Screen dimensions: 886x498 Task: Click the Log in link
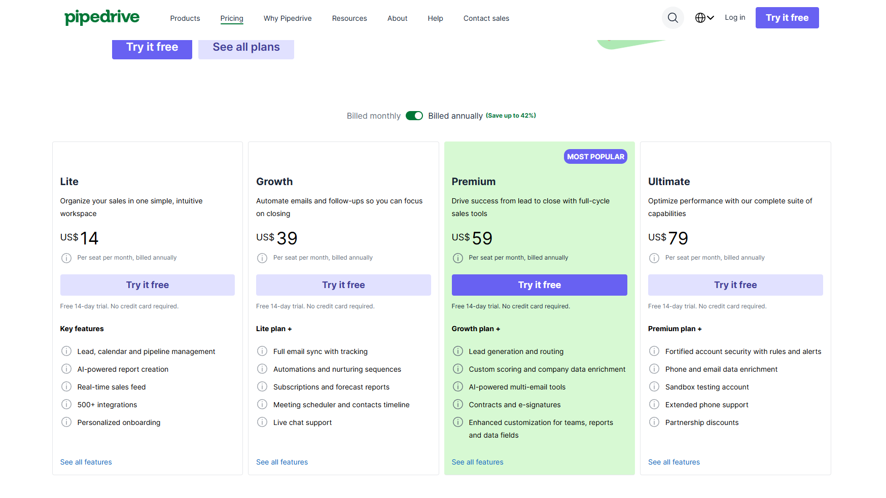click(735, 17)
